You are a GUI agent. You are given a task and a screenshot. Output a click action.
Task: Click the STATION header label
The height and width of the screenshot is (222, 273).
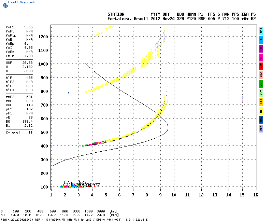(116, 14)
